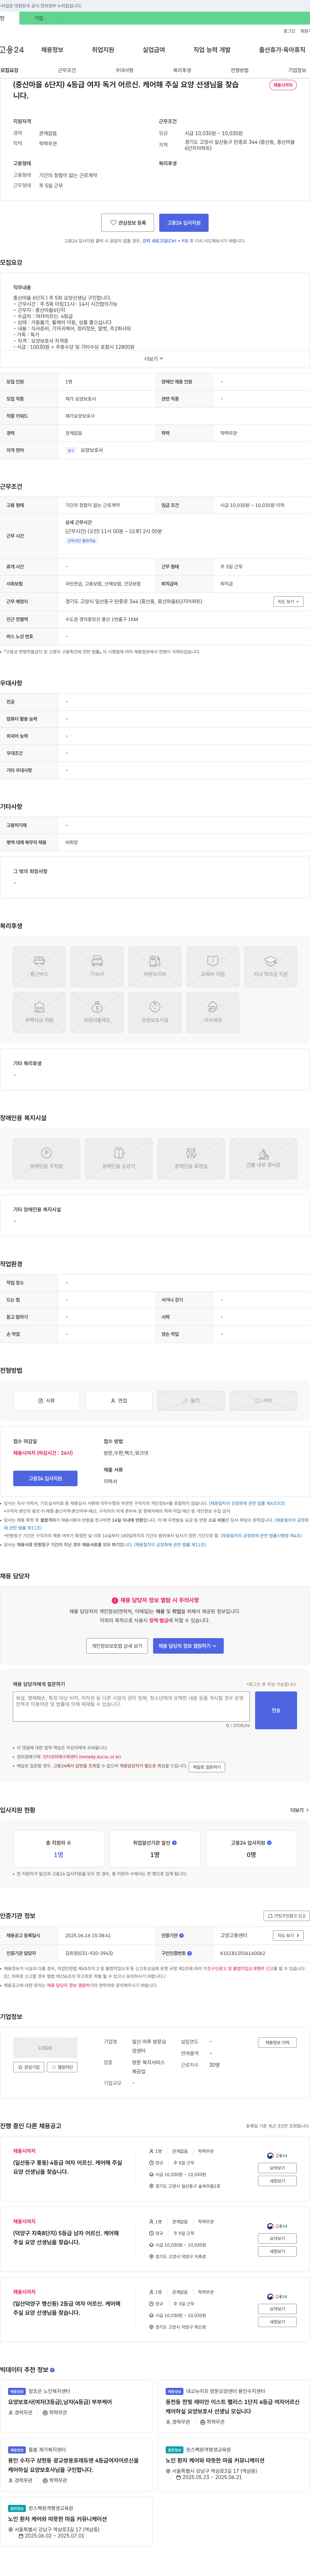The width and height of the screenshot is (310, 2576).
Task: Open the 채용정보 main menu
Action: 52,50
